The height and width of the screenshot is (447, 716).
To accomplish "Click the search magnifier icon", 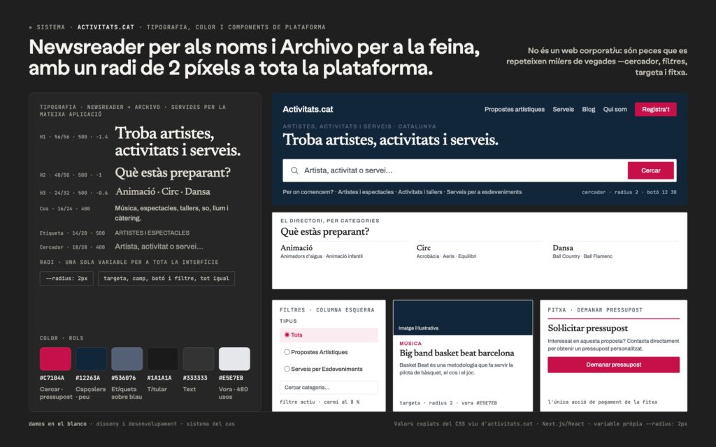I will (294, 170).
